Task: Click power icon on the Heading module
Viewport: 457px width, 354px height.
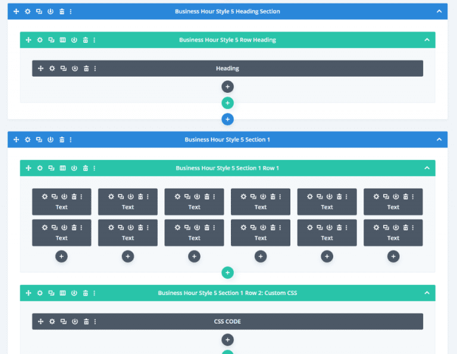Action: (75, 68)
